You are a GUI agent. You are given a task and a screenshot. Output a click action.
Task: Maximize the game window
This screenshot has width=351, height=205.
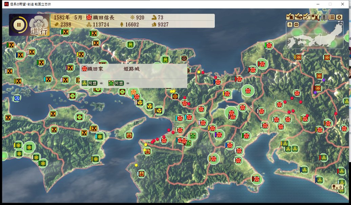pos(330,4)
